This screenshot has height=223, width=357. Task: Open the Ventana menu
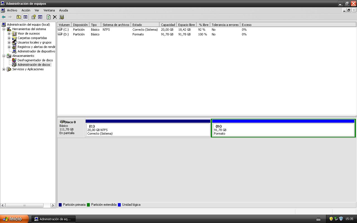tap(49, 10)
